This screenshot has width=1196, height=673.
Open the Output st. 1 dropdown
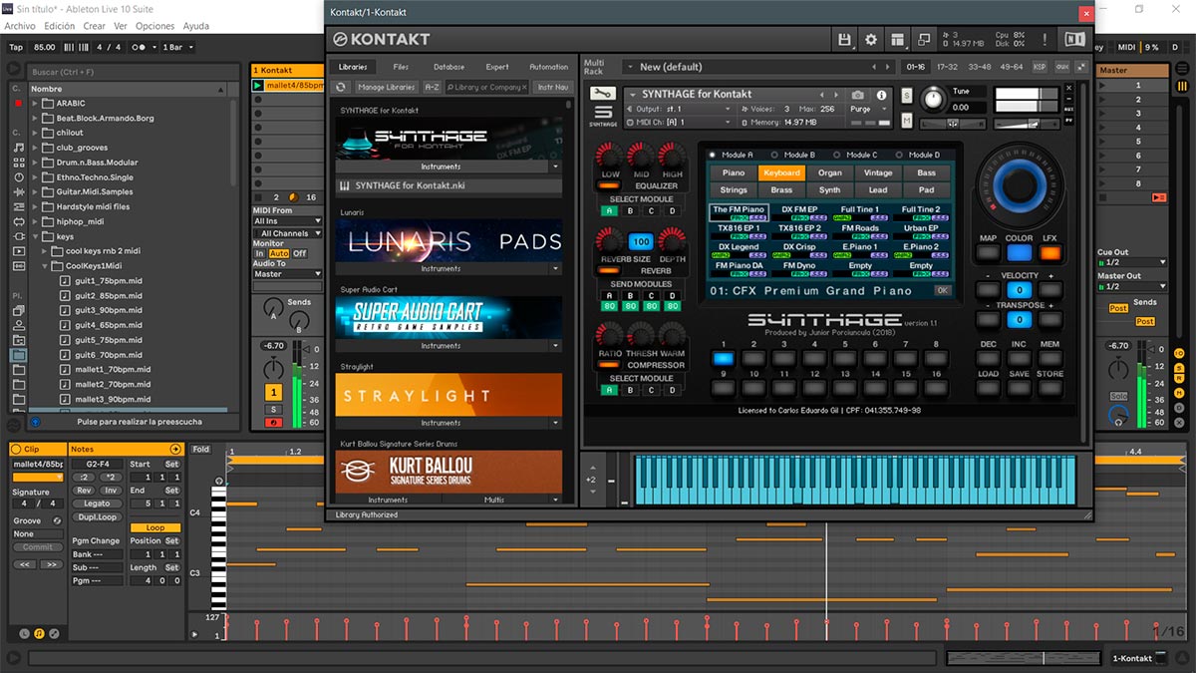[x=682, y=109]
